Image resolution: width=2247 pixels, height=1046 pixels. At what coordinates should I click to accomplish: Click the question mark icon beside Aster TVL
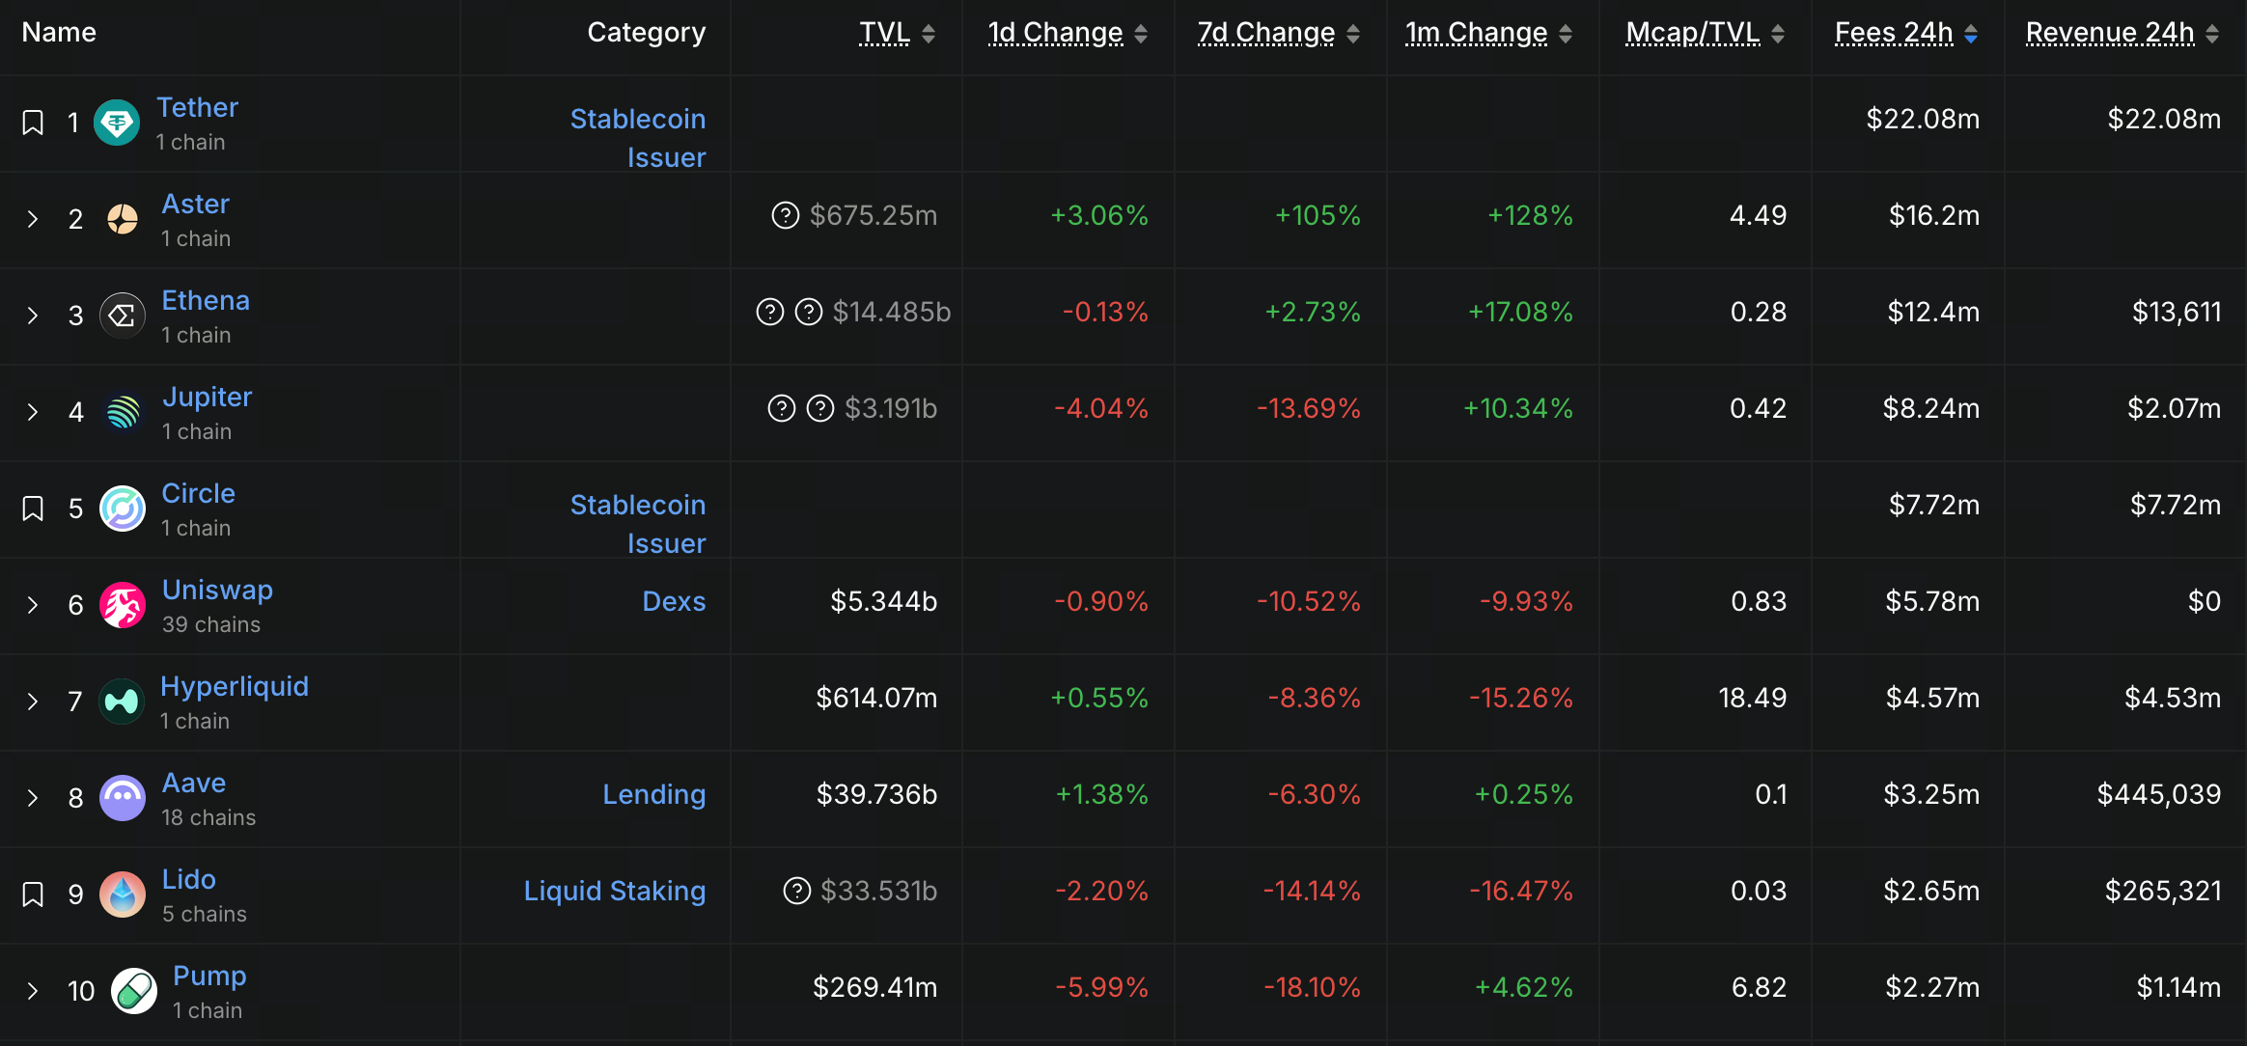point(786,215)
